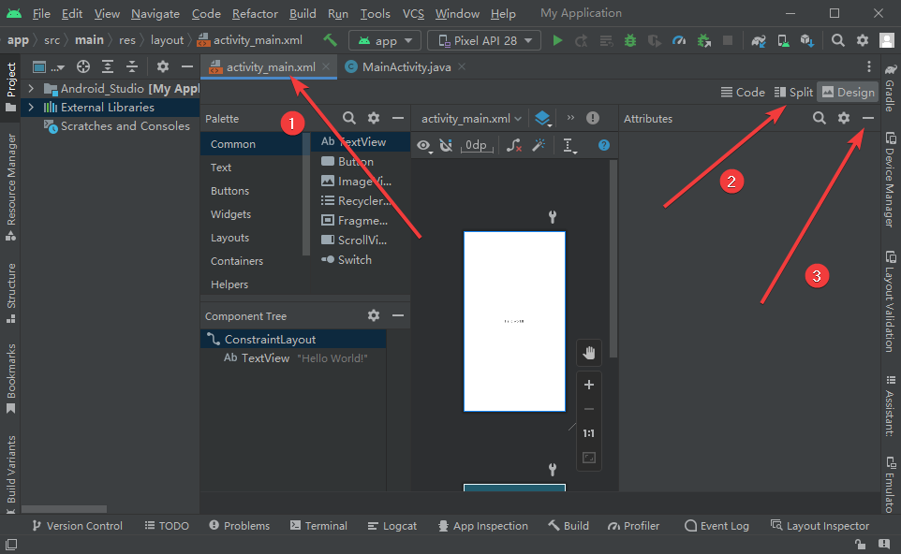Click the white design preview of the layout
Viewport: 901px width, 554px height.
tap(514, 322)
